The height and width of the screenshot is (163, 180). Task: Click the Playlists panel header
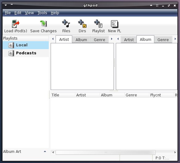pyautogui.click(x=26, y=38)
